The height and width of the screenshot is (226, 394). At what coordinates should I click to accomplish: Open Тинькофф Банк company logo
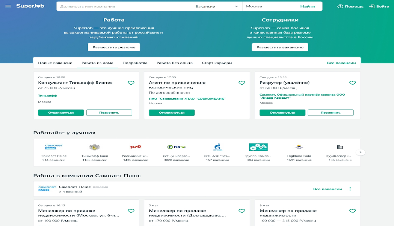coord(95,147)
